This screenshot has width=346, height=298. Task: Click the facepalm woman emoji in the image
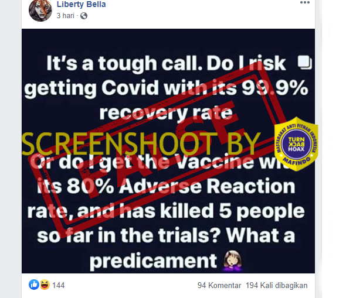pos(233,261)
